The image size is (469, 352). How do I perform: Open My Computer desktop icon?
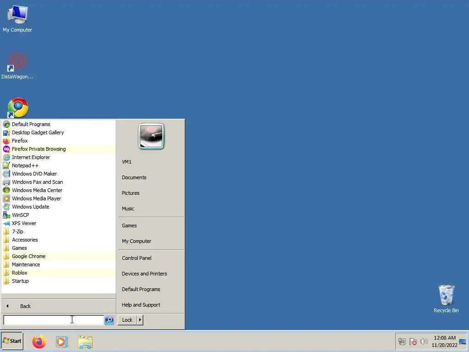point(17,18)
